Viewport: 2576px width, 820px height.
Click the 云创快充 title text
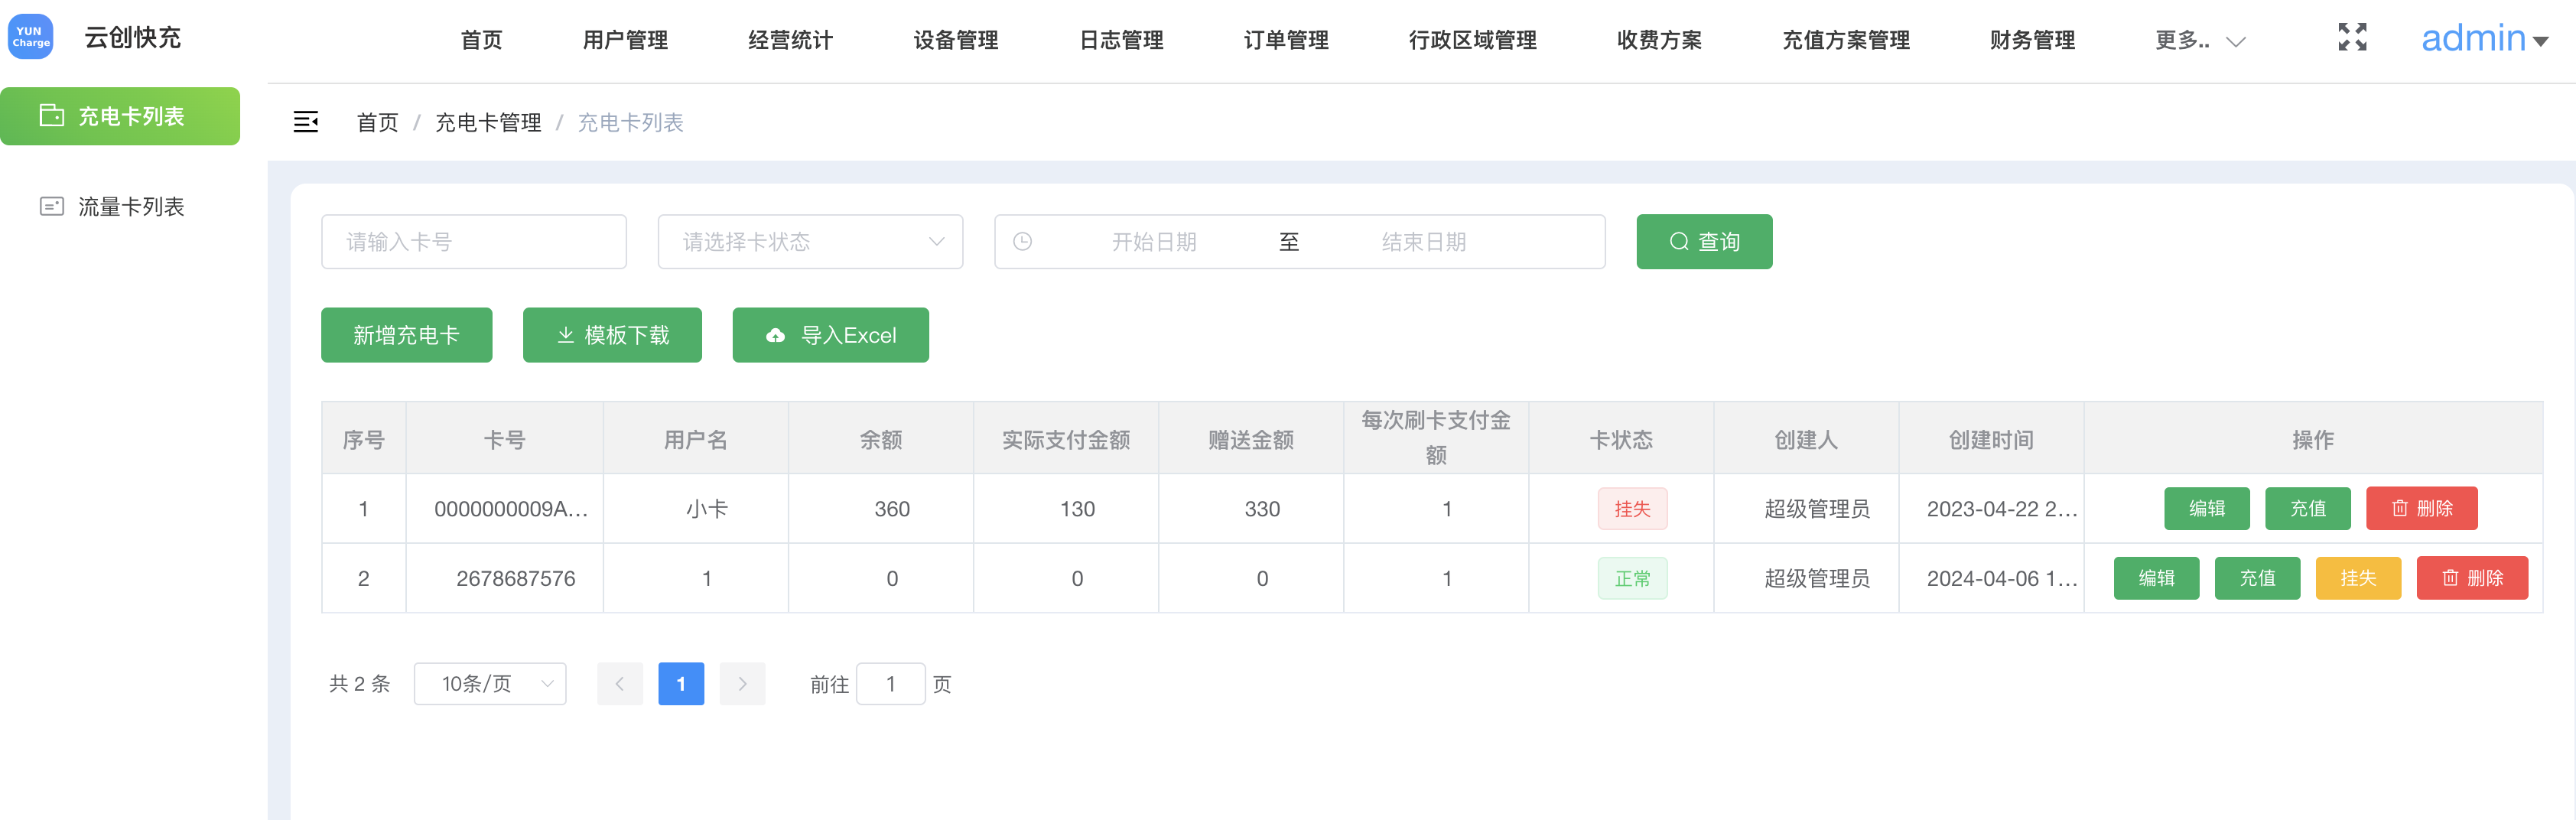(x=132, y=37)
